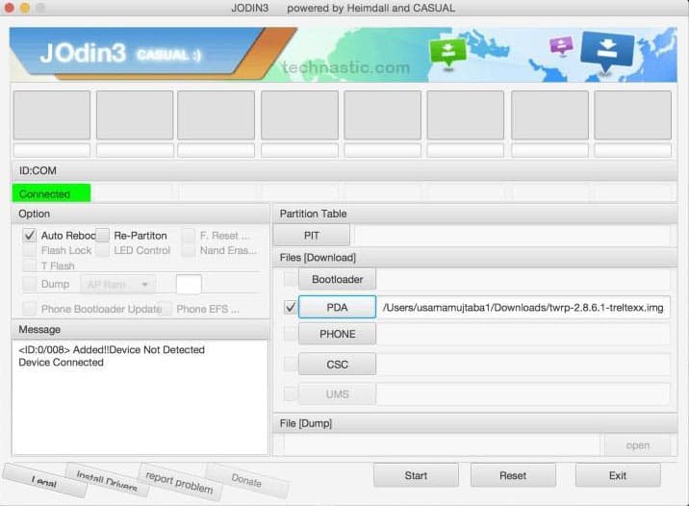689x506 pixels.
Task: Toggle the Flash Lock checkbox
Action: 30,250
